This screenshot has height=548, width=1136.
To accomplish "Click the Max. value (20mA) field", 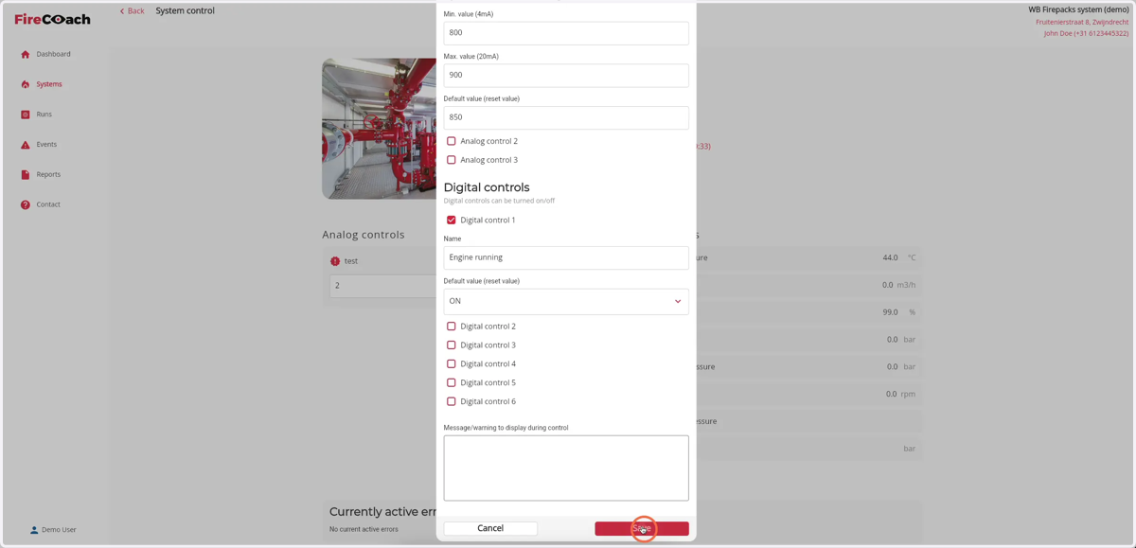I will coord(566,75).
